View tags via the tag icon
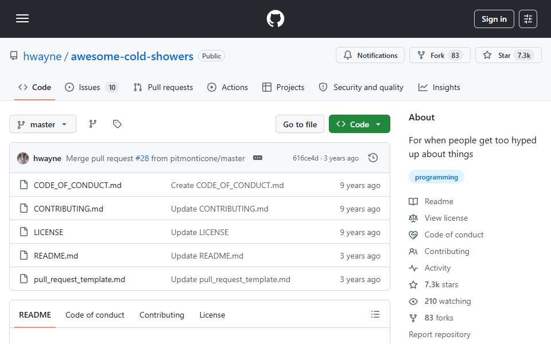551x344 pixels. point(117,124)
